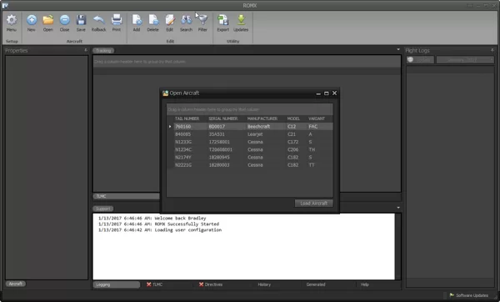Sort by the VARIANT column header
The image size is (500, 302).
tap(317, 118)
